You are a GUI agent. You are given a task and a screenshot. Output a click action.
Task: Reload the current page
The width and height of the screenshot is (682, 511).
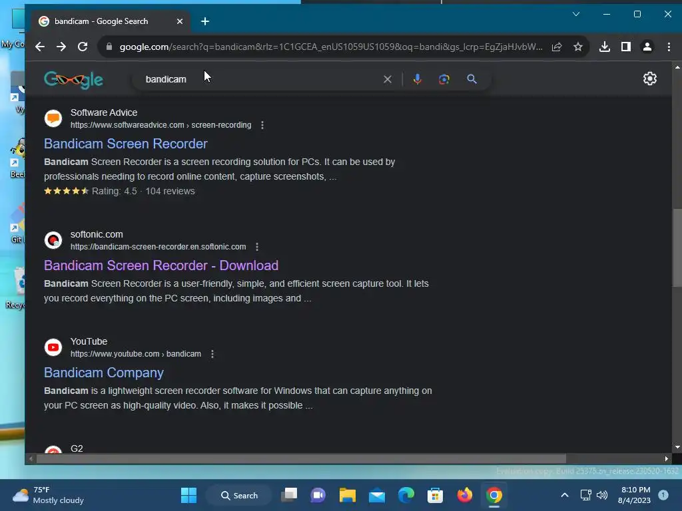pyautogui.click(x=83, y=47)
